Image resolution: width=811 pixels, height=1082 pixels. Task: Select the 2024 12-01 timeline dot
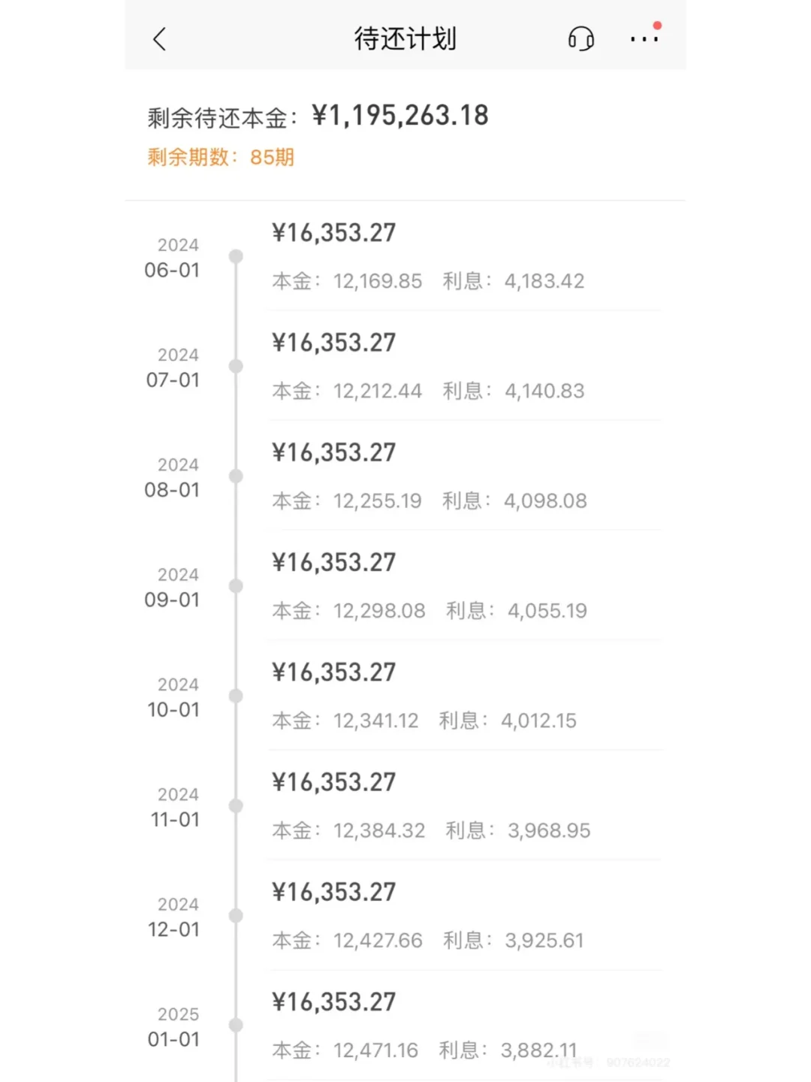tap(236, 915)
